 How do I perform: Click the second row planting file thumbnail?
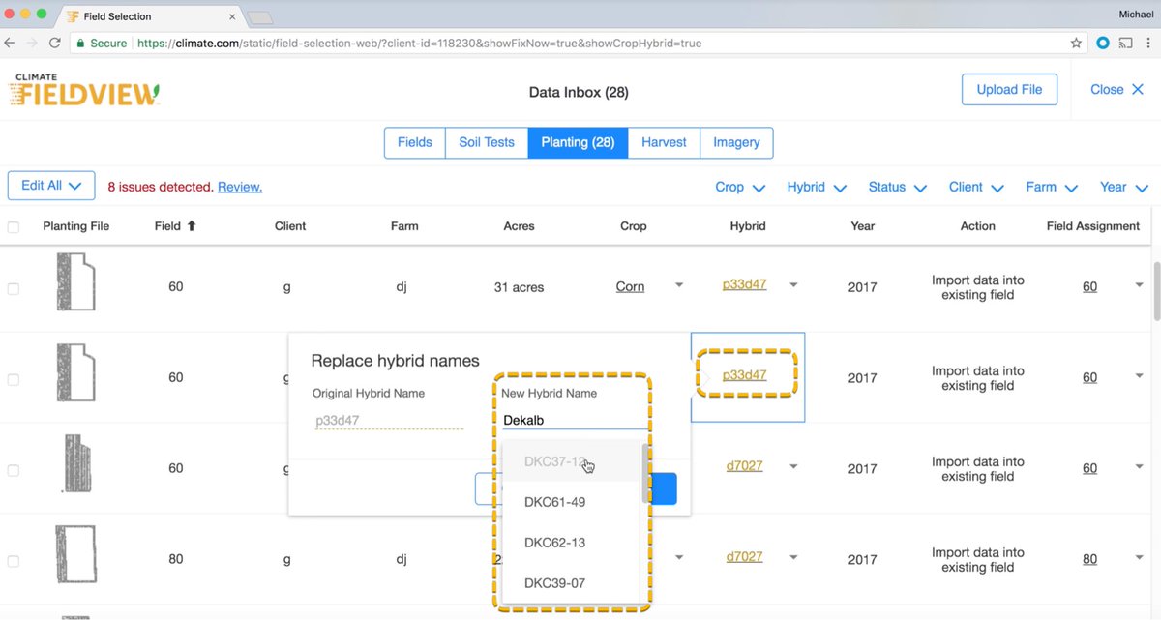(75, 372)
